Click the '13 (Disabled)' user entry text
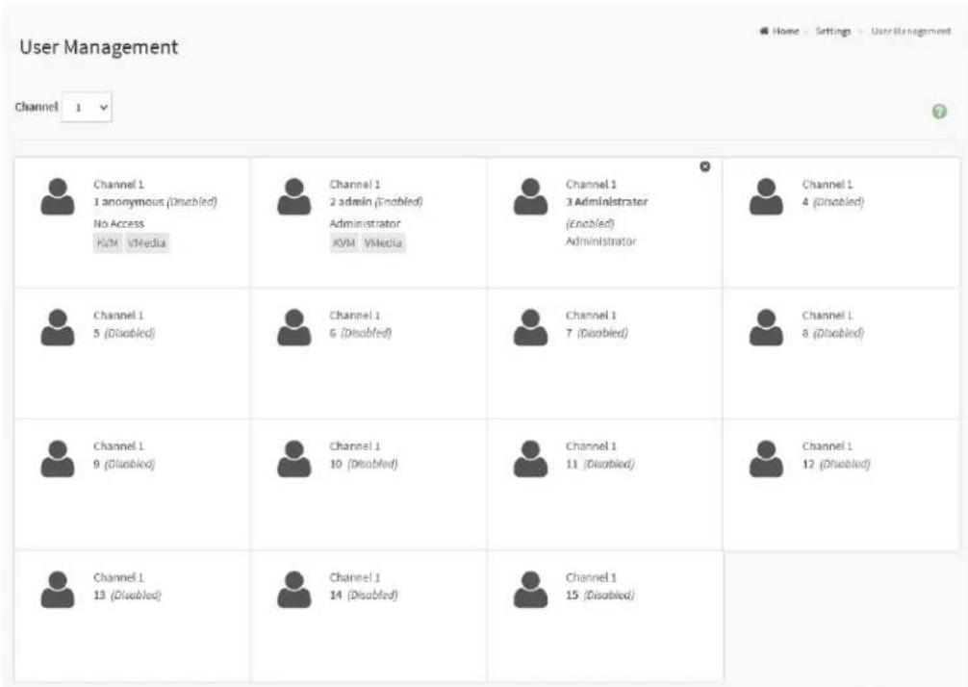The height and width of the screenshot is (687, 968). 127,596
